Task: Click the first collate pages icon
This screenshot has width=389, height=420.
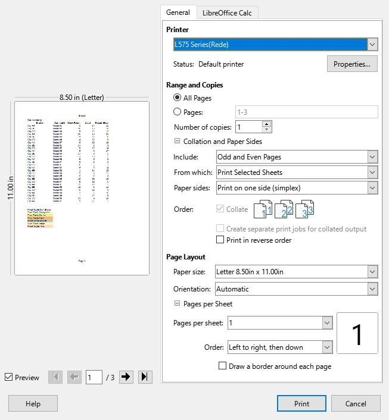Action: coord(263,209)
